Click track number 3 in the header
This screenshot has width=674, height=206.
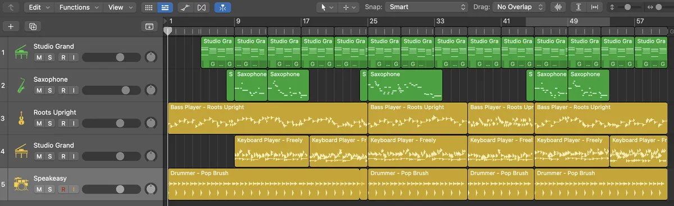coord(3,118)
